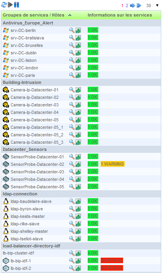Click the Linux penguin icon beside ldap-keats-master
162x273 pixels.
coord(6,216)
